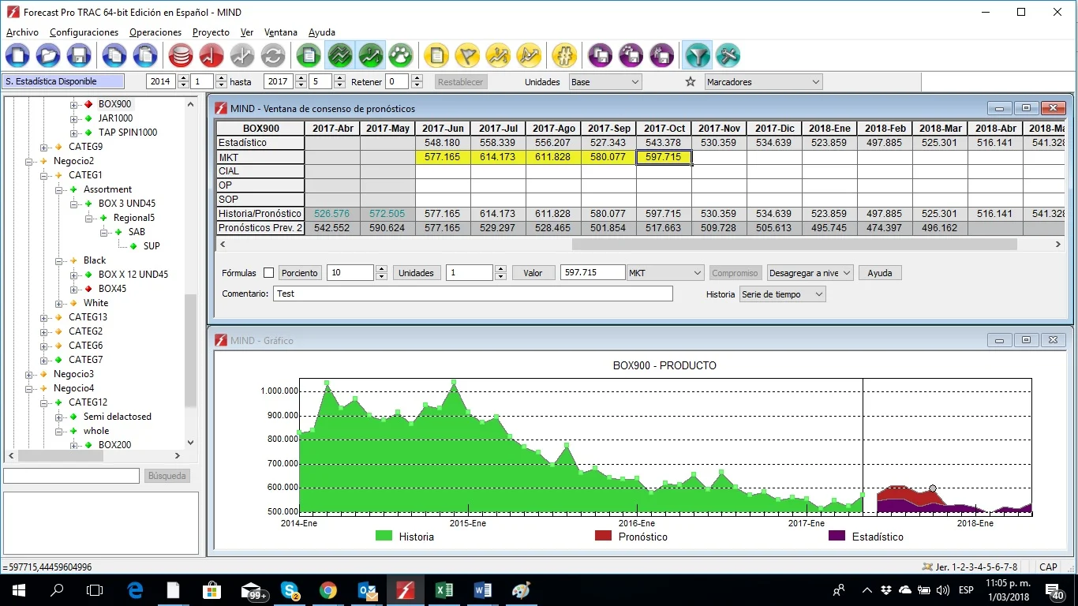Click the Ayuda button in forecast window
This screenshot has width=1078, height=606.
[x=880, y=273]
